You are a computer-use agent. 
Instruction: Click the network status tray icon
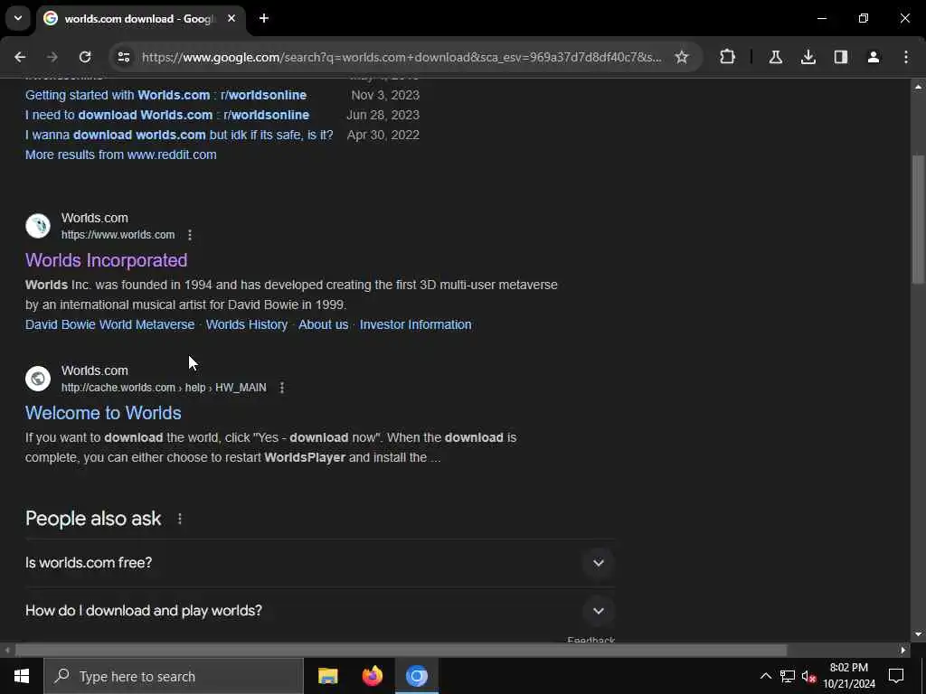pos(788,676)
